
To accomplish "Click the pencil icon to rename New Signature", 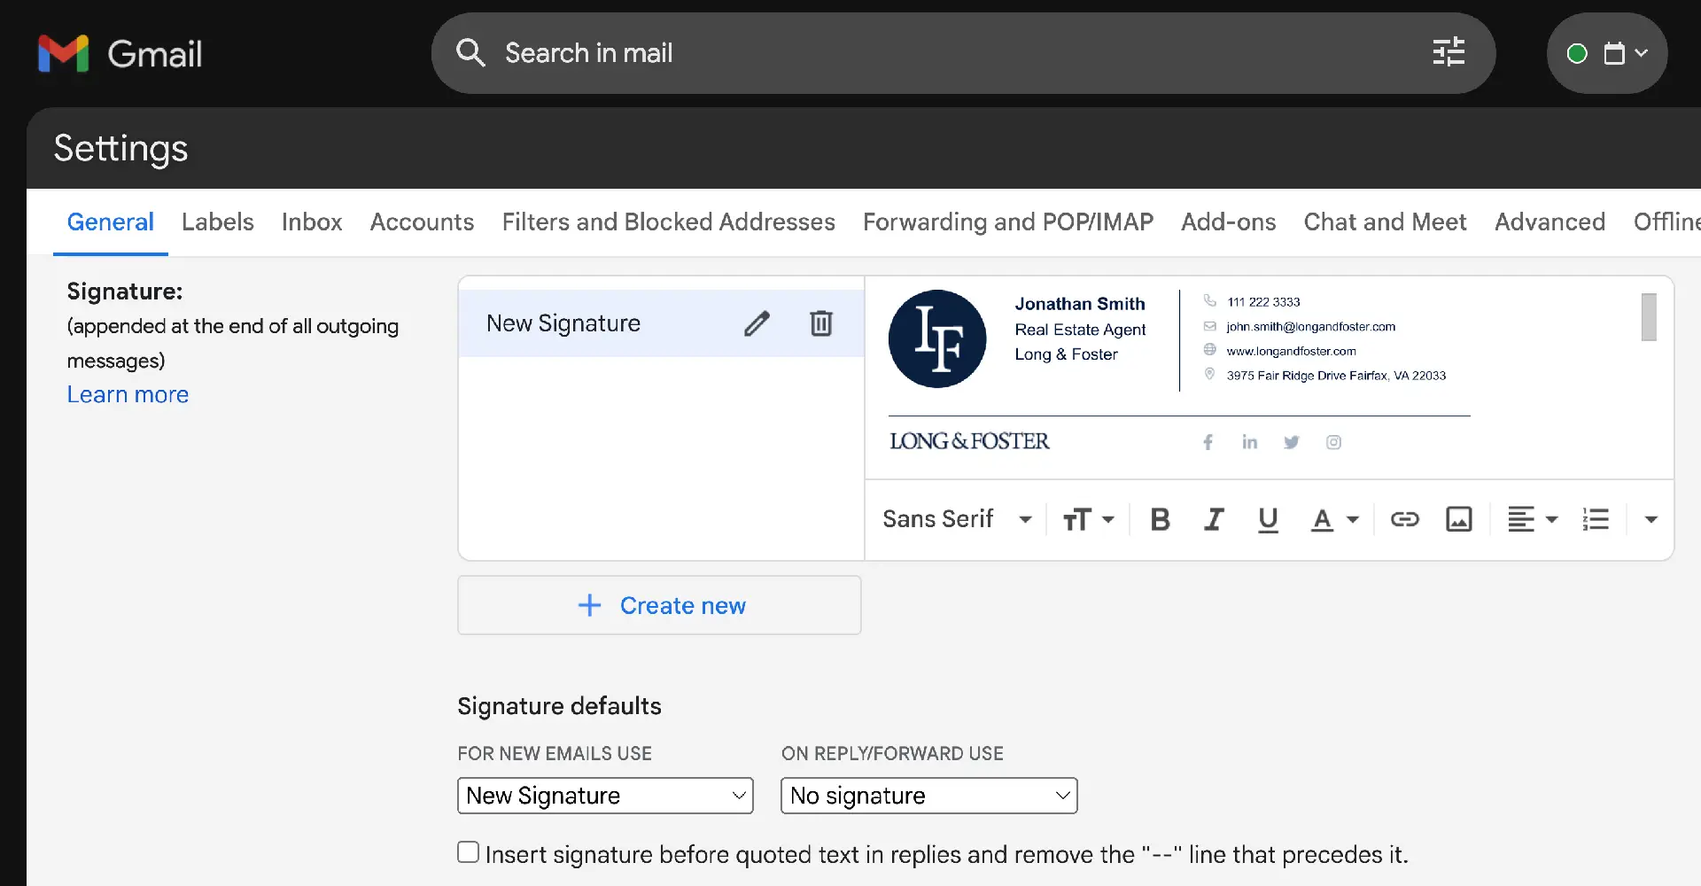I will (757, 323).
